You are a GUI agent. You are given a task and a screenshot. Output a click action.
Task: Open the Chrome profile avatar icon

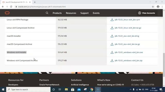coord(158,7)
